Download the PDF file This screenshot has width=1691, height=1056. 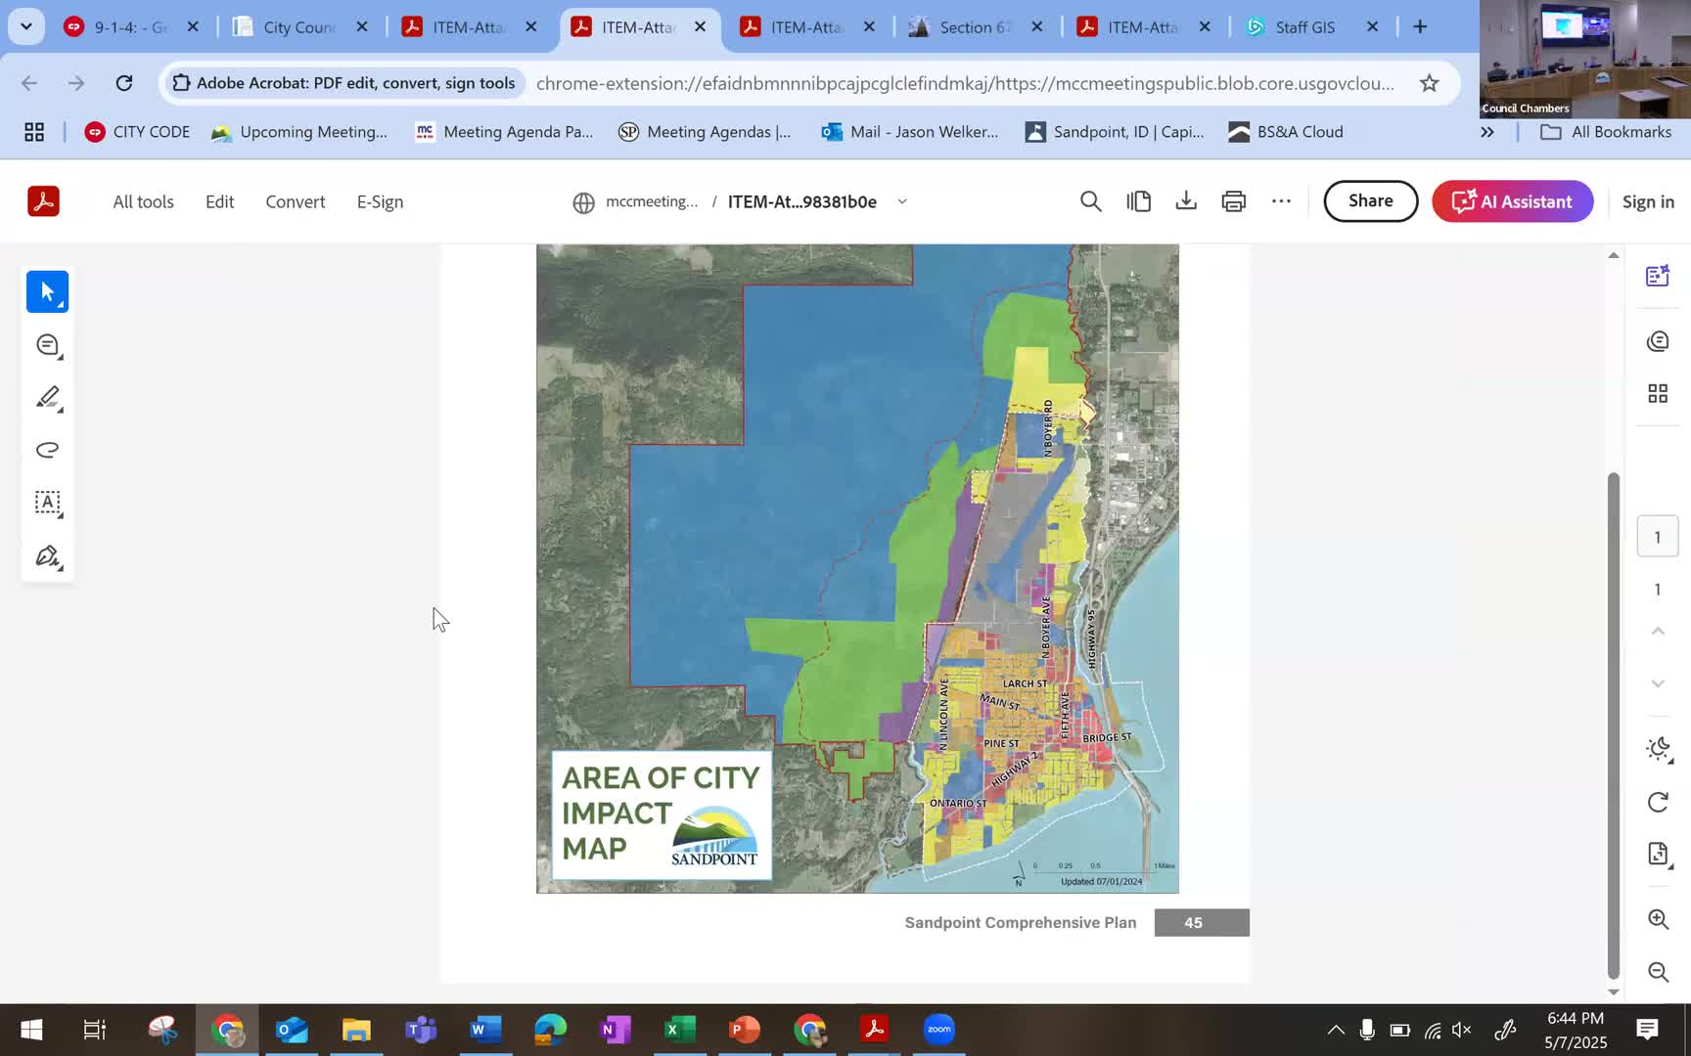click(1186, 201)
